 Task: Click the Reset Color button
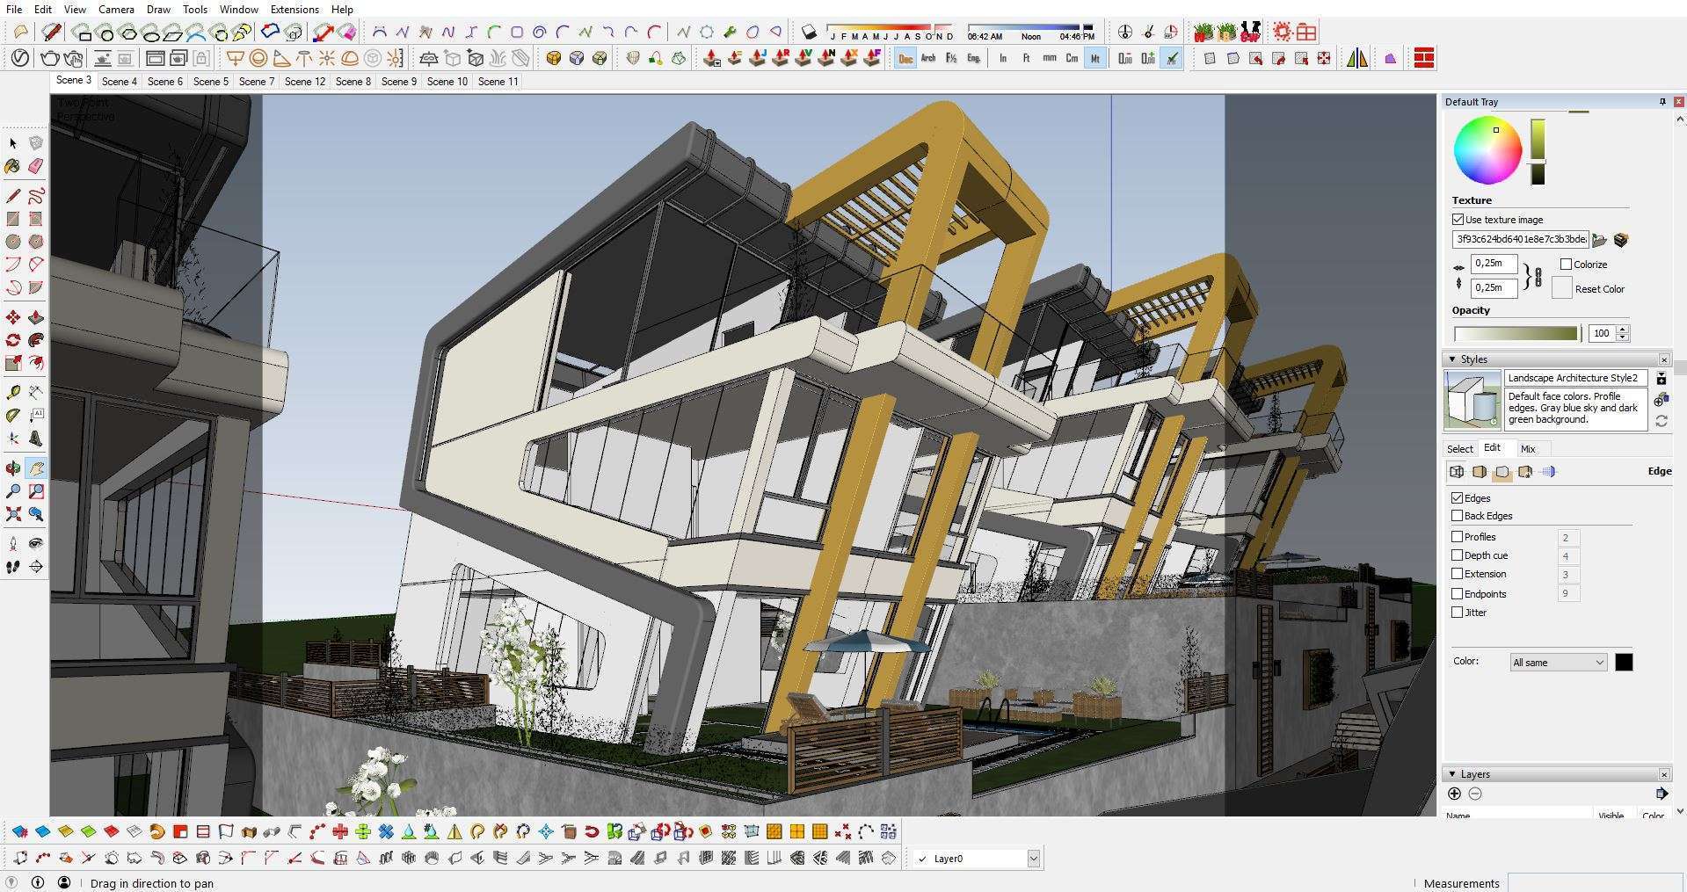1561,288
